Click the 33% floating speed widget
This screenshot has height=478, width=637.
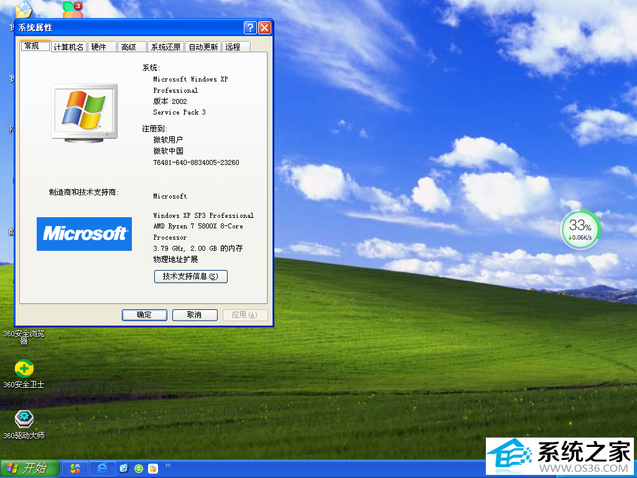pyautogui.click(x=580, y=229)
